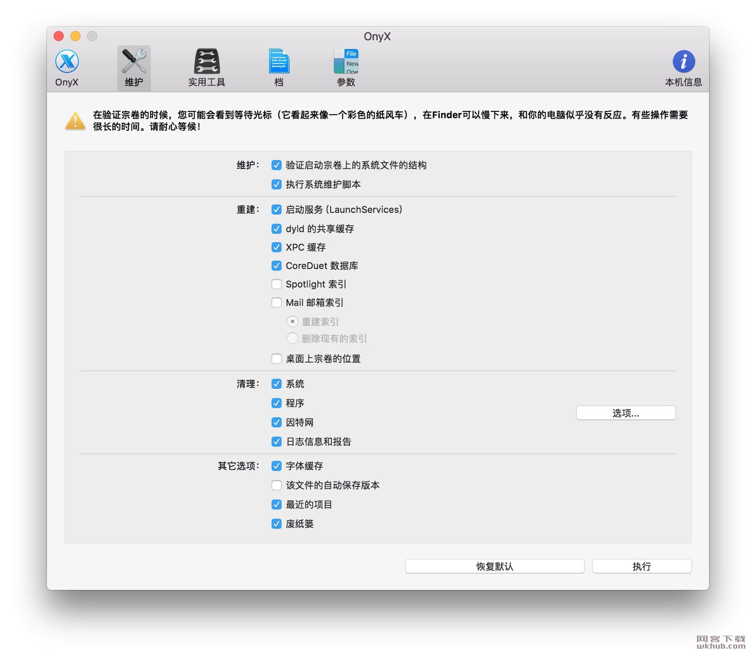
Task: Toggle 因特网 cleaning checkbox
Action: [277, 422]
